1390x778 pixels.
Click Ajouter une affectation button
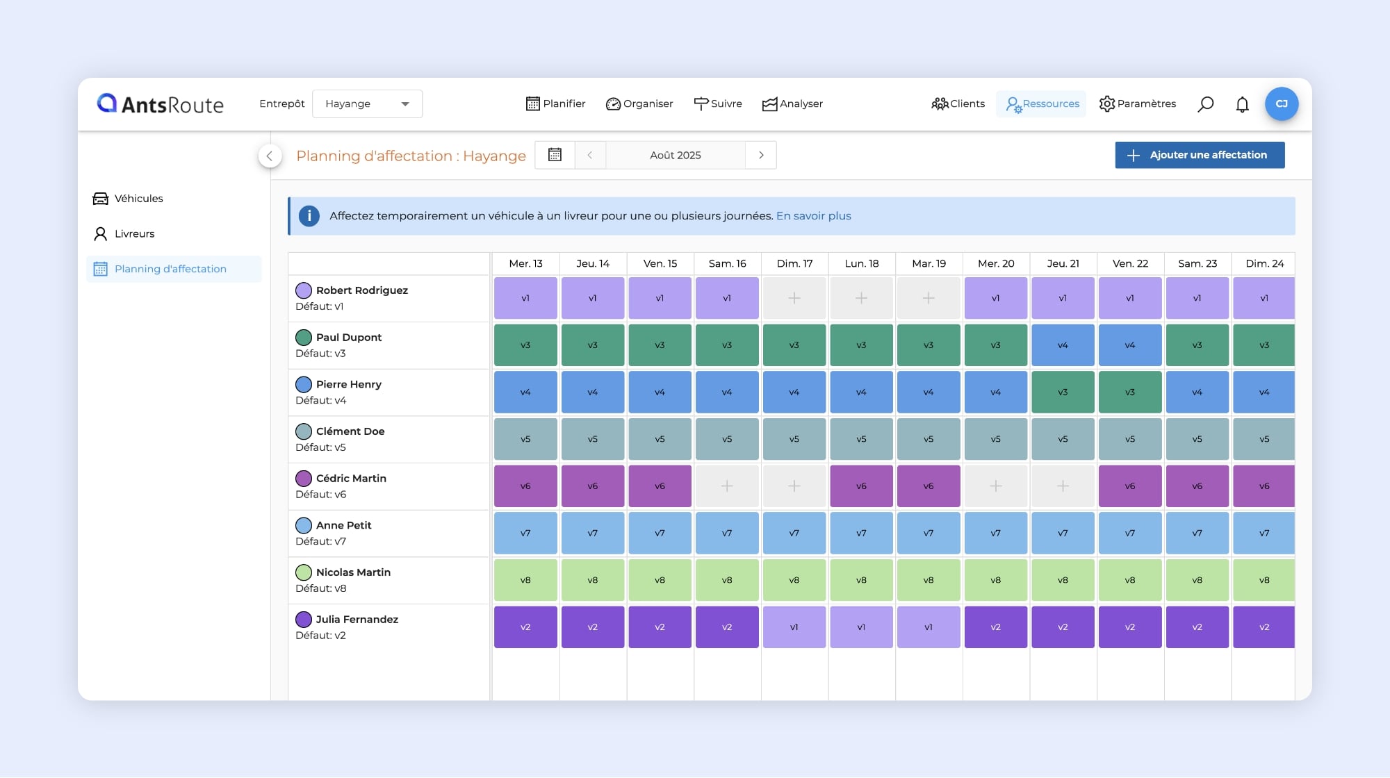tap(1200, 155)
